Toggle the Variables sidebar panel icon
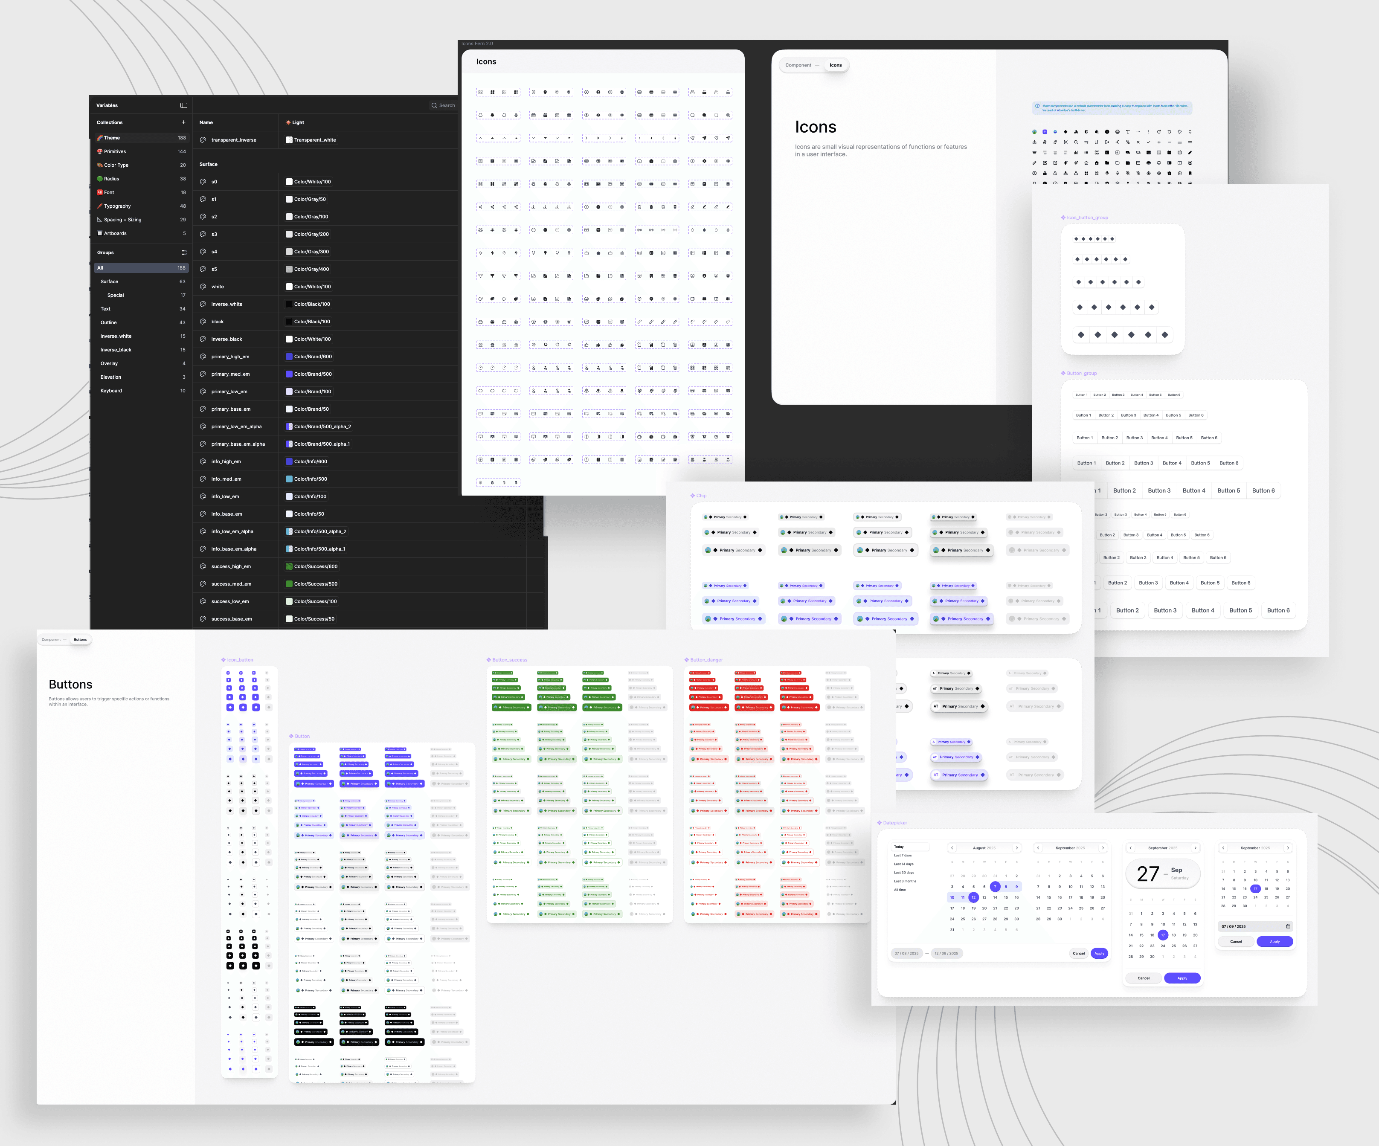 (184, 105)
